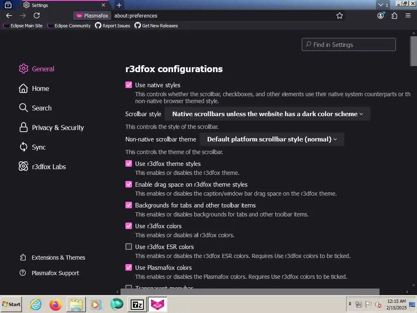Reload the page with the refresh icon
The image size is (417, 313).
click(37, 16)
